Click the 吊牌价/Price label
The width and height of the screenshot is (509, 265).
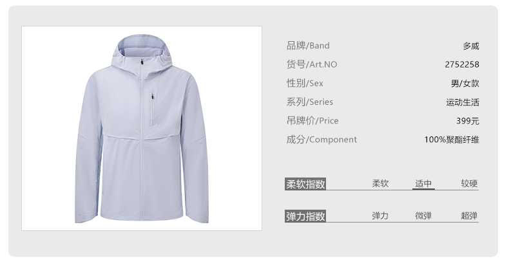[x=312, y=121]
